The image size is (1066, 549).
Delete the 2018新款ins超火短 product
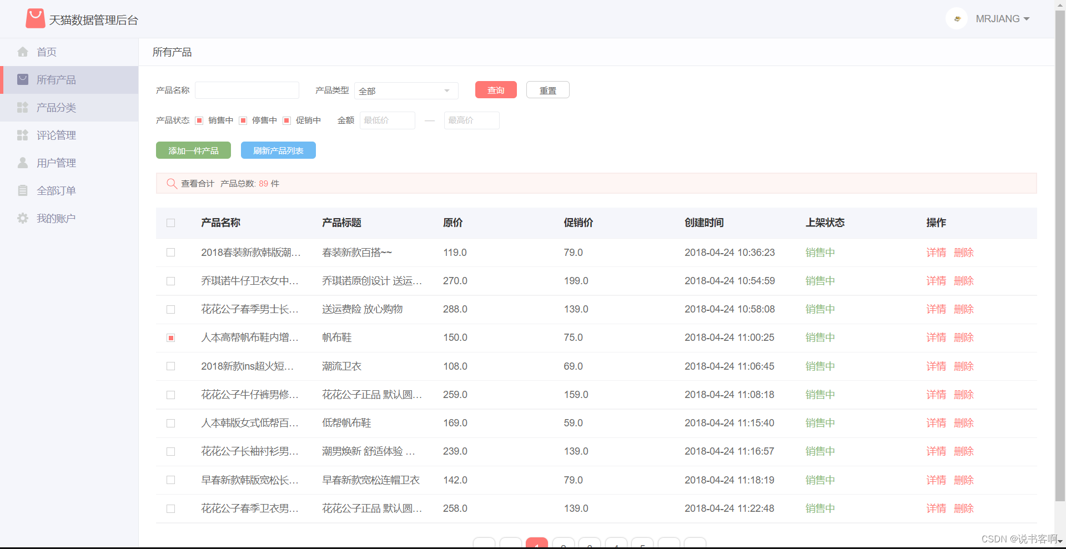pos(964,366)
